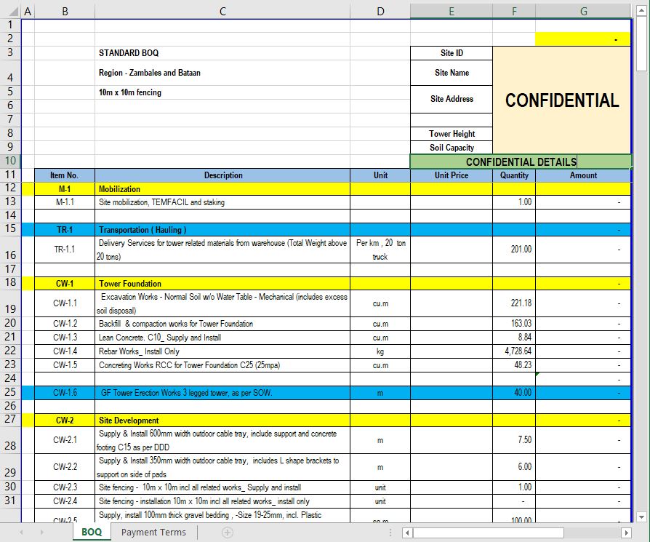The image size is (650, 542).
Task: Select quantity 7.50 cell
Action: [x=514, y=440]
